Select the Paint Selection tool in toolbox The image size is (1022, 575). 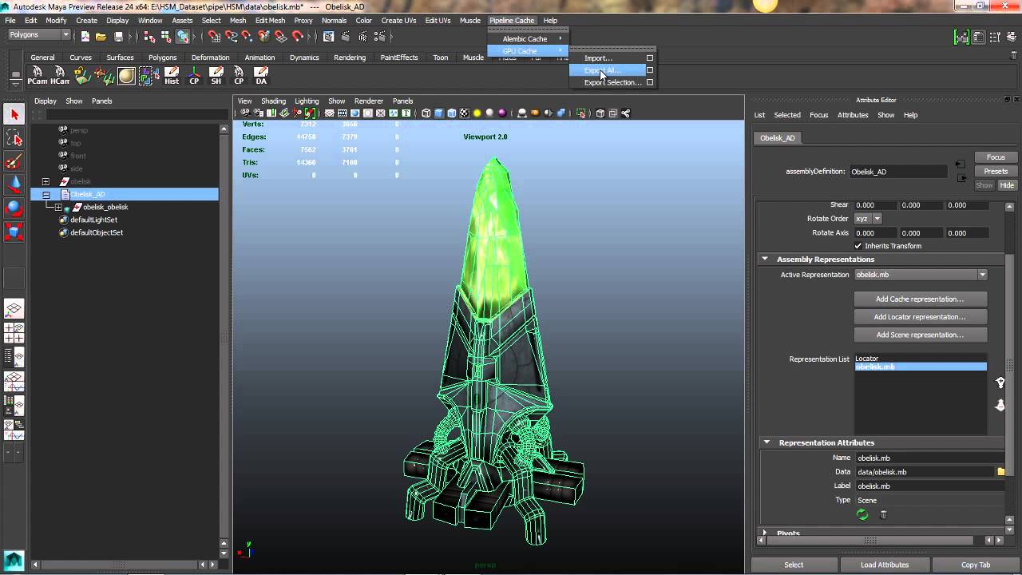pyautogui.click(x=14, y=161)
